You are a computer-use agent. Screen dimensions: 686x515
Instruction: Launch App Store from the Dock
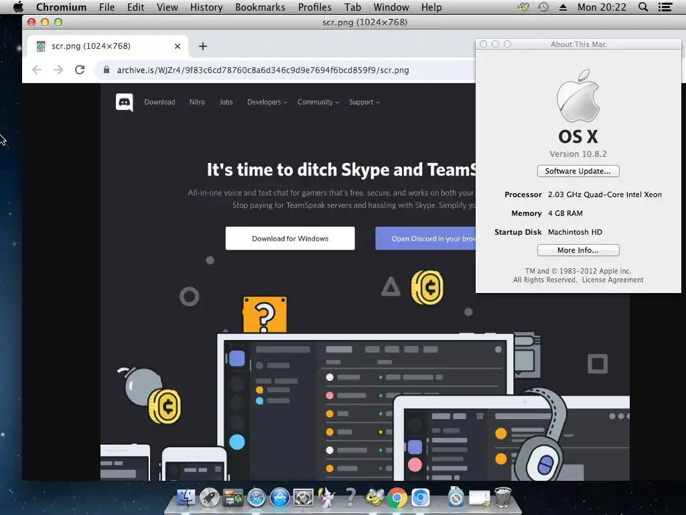click(x=280, y=498)
